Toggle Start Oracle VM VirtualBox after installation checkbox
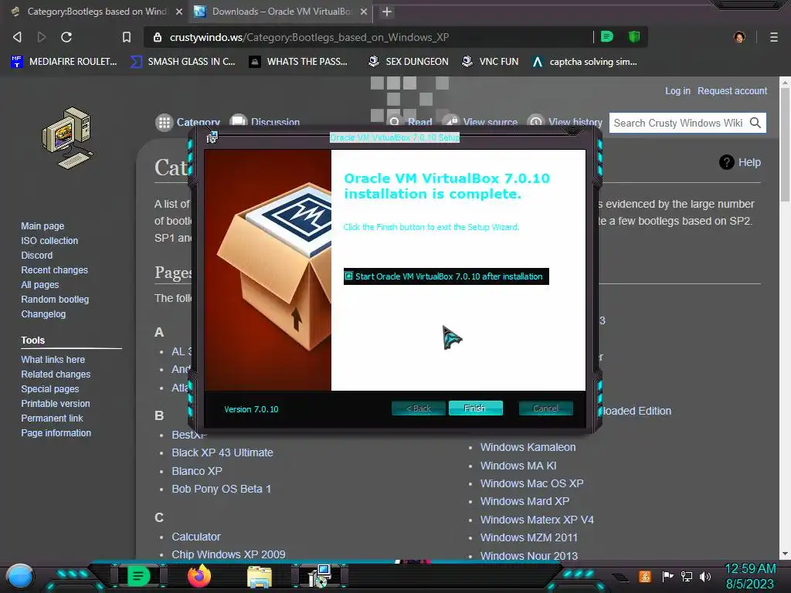 click(349, 276)
